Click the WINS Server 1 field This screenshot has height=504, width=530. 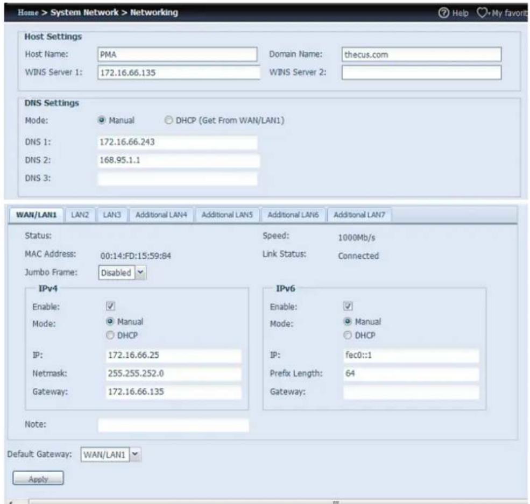179,73
